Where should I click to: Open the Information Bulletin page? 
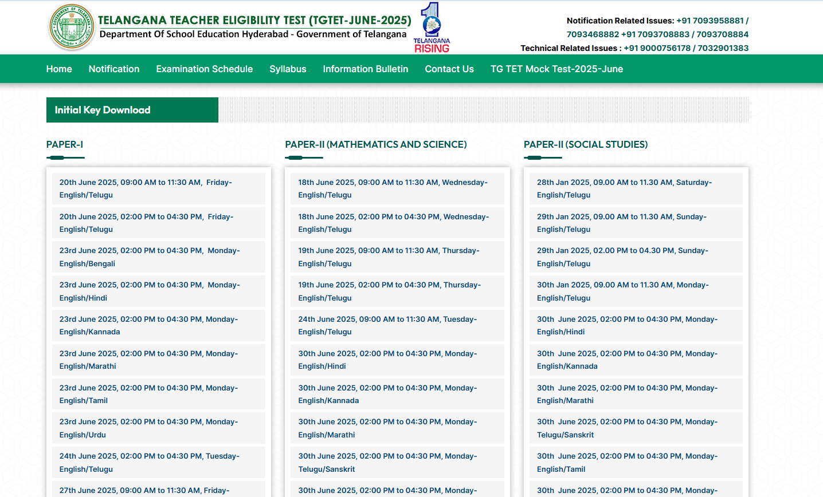[x=366, y=69]
